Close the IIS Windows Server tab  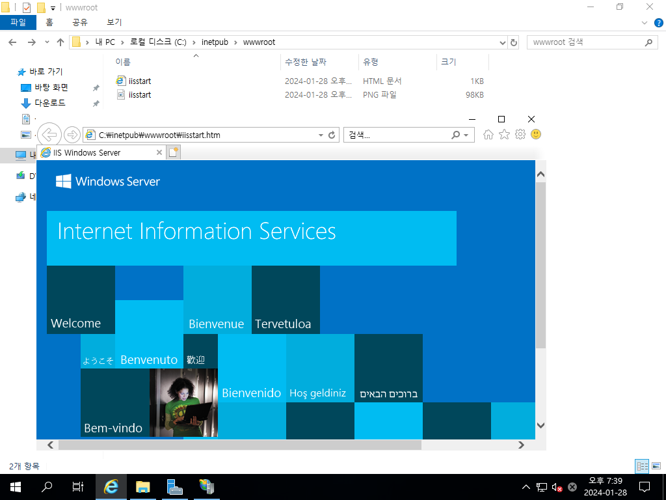[x=159, y=152]
